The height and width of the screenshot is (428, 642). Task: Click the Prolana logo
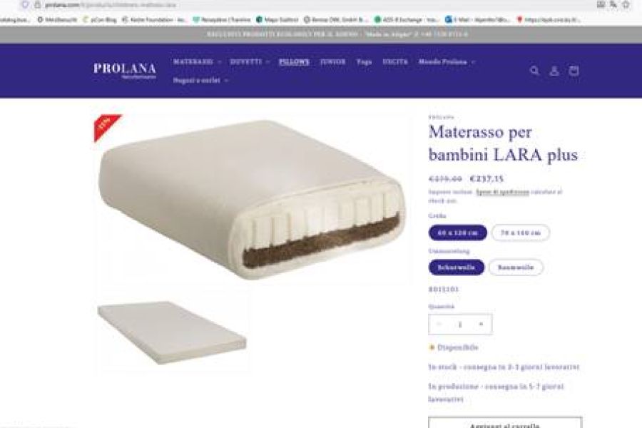coord(124,70)
